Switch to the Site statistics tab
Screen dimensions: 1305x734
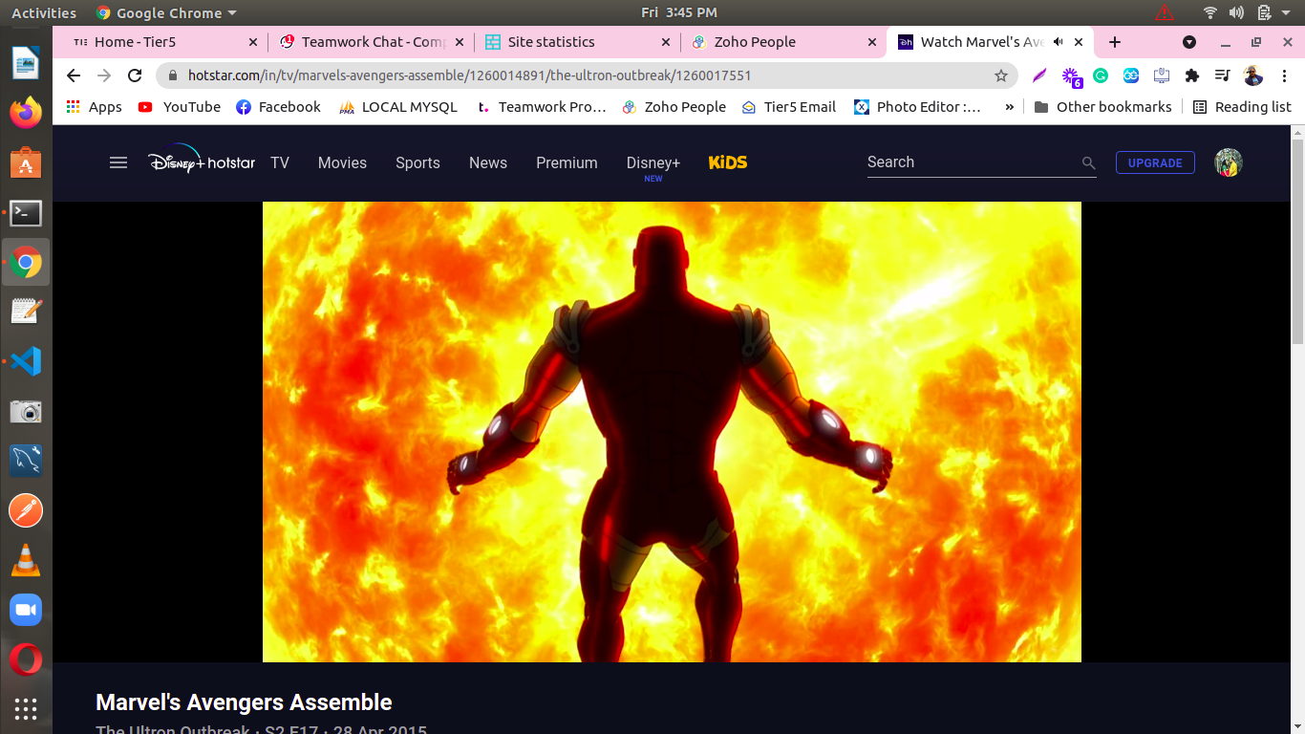(551, 42)
